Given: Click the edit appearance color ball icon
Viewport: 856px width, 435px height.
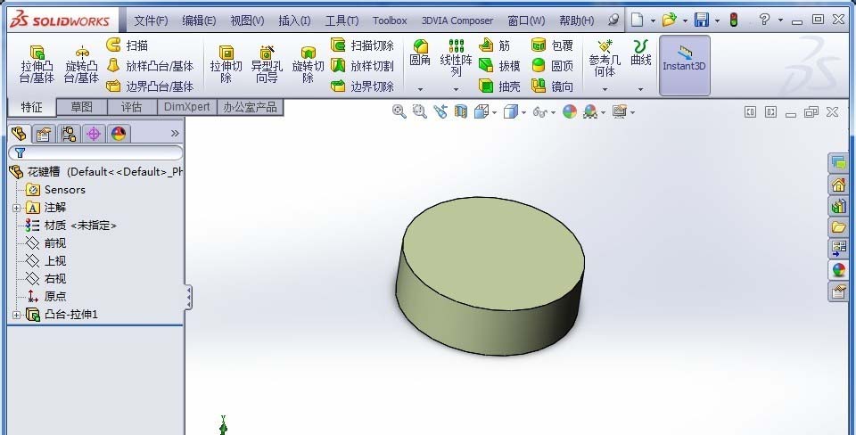Looking at the screenshot, I should pos(570,112).
